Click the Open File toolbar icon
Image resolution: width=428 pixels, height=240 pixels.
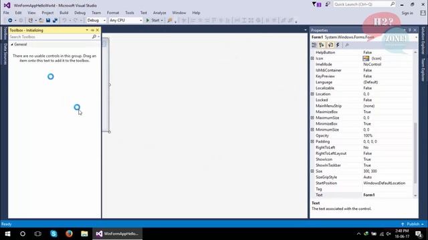[x=41, y=21]
